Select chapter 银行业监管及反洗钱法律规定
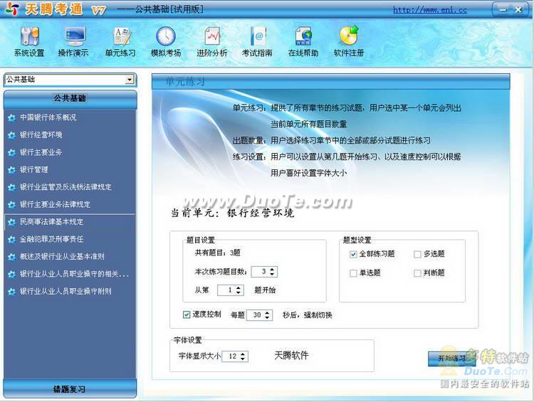Screen dimensions: 534x402 click(66, 187)
